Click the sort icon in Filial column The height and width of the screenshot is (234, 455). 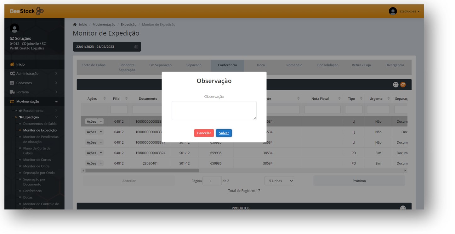tap(126, 98)
